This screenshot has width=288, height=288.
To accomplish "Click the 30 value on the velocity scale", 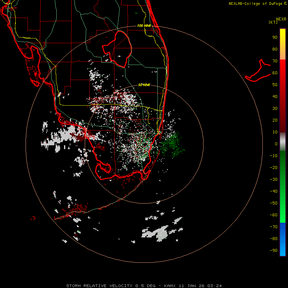I will pos(275,108).
